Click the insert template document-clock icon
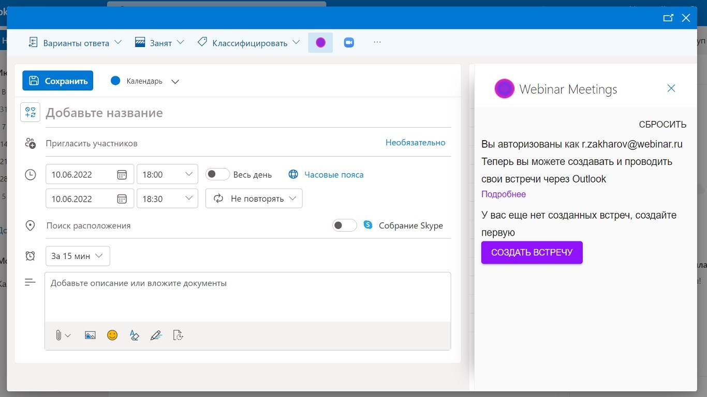 178,335
